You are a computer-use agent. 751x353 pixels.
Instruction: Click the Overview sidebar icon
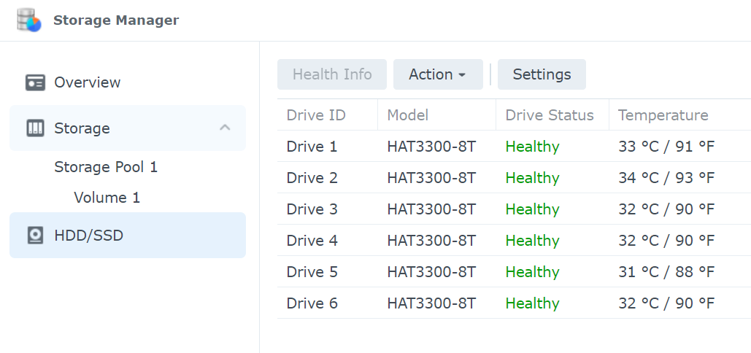35,82
